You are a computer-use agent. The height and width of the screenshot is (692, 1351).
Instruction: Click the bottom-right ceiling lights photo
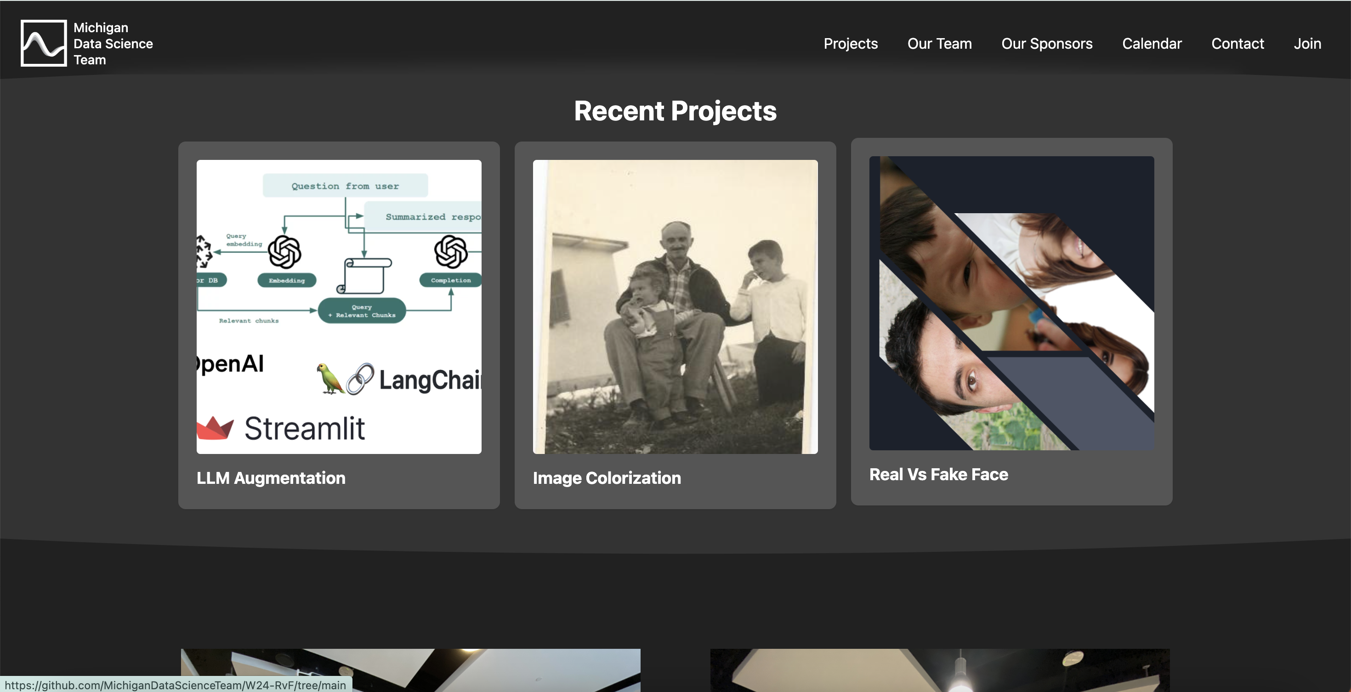(939, 669)
